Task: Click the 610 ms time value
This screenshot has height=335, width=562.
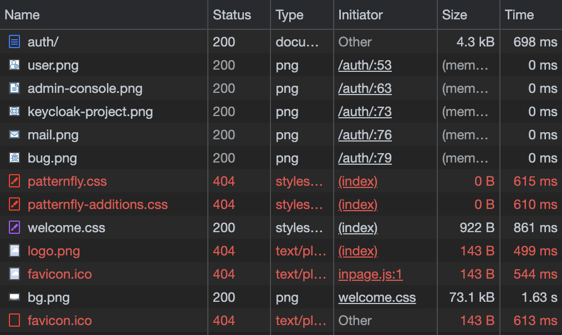Action: coord(535,205)
